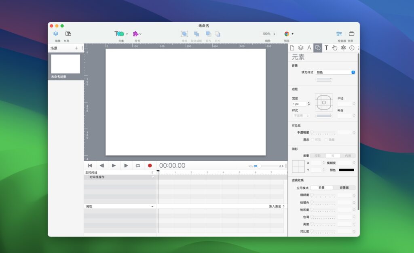Click the black shadow 颜色 swatch
414x253 pixels.
(346, 170)
